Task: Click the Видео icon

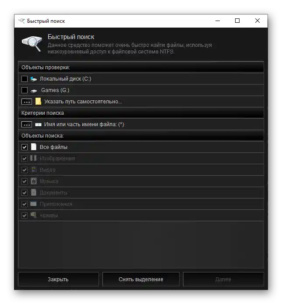Action: click(34, 170)
